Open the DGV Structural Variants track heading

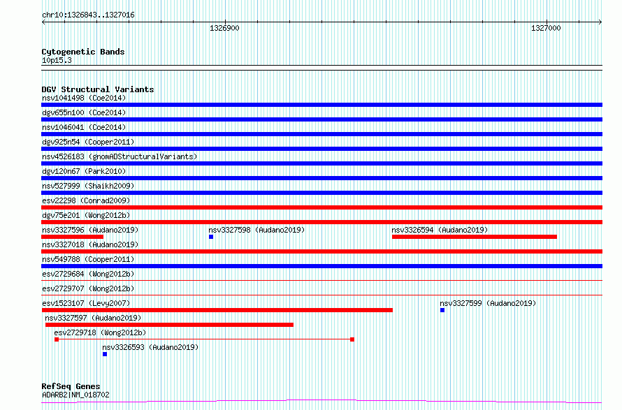tap(98, 89)
